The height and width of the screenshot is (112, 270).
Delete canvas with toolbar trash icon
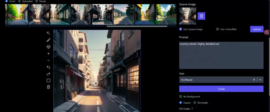click(48, 87)
